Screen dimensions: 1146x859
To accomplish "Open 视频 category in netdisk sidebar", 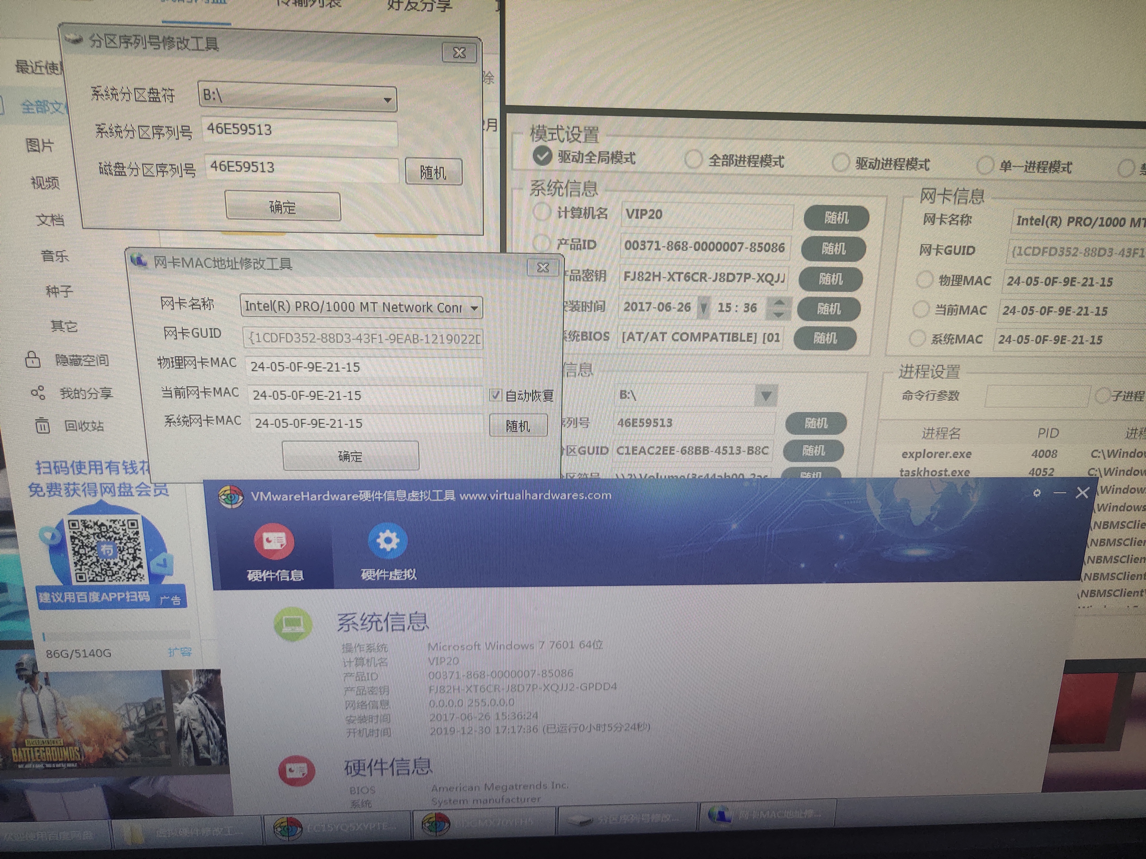I will [45, 182].
